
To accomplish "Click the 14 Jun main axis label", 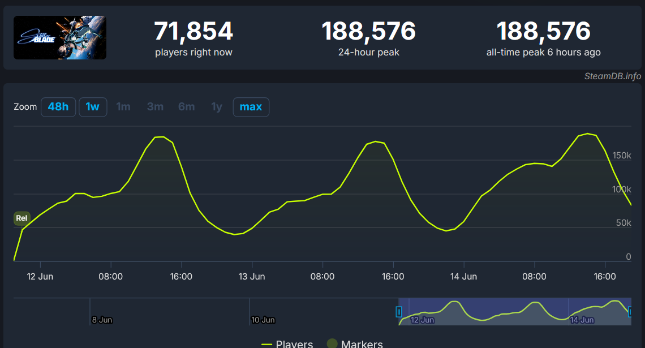I will click(463, 277).
